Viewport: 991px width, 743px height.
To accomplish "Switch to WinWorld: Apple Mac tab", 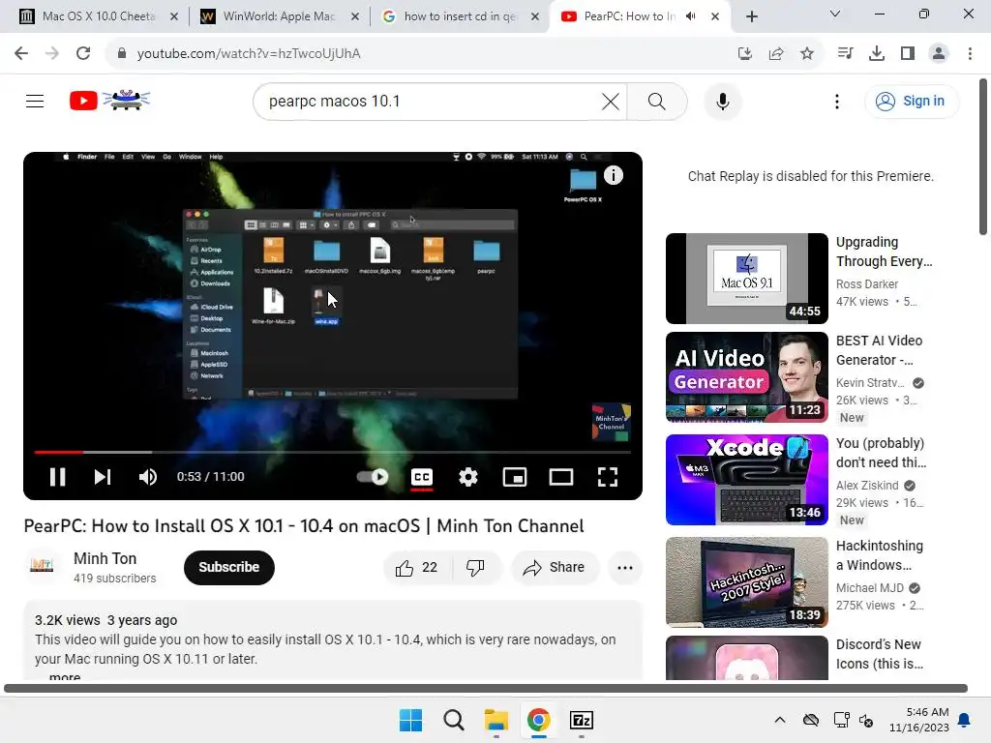I will (280, 16).
